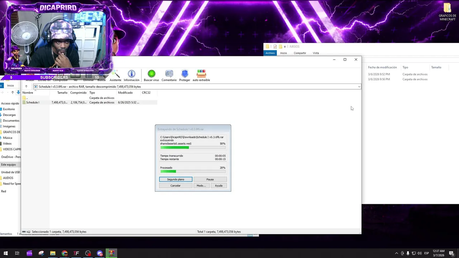Image resolution: width=459 pixels, height=258 pixels.
Task: Switch to Compartir tab in JUEGOS window
Action: point(300,53)
